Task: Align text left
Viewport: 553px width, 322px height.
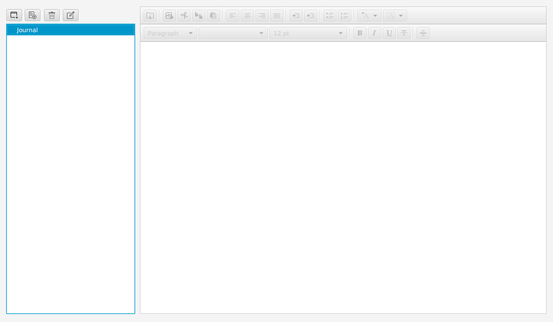Action: click(233, 16)
